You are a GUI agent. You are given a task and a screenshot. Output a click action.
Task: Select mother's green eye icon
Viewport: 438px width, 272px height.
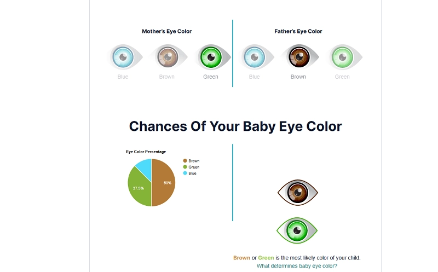[x=210, y=56]
